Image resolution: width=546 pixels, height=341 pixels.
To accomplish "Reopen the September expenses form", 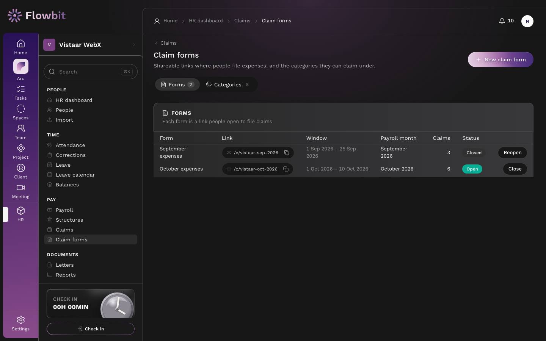I will pyautogui.click(x=512, y=153).
